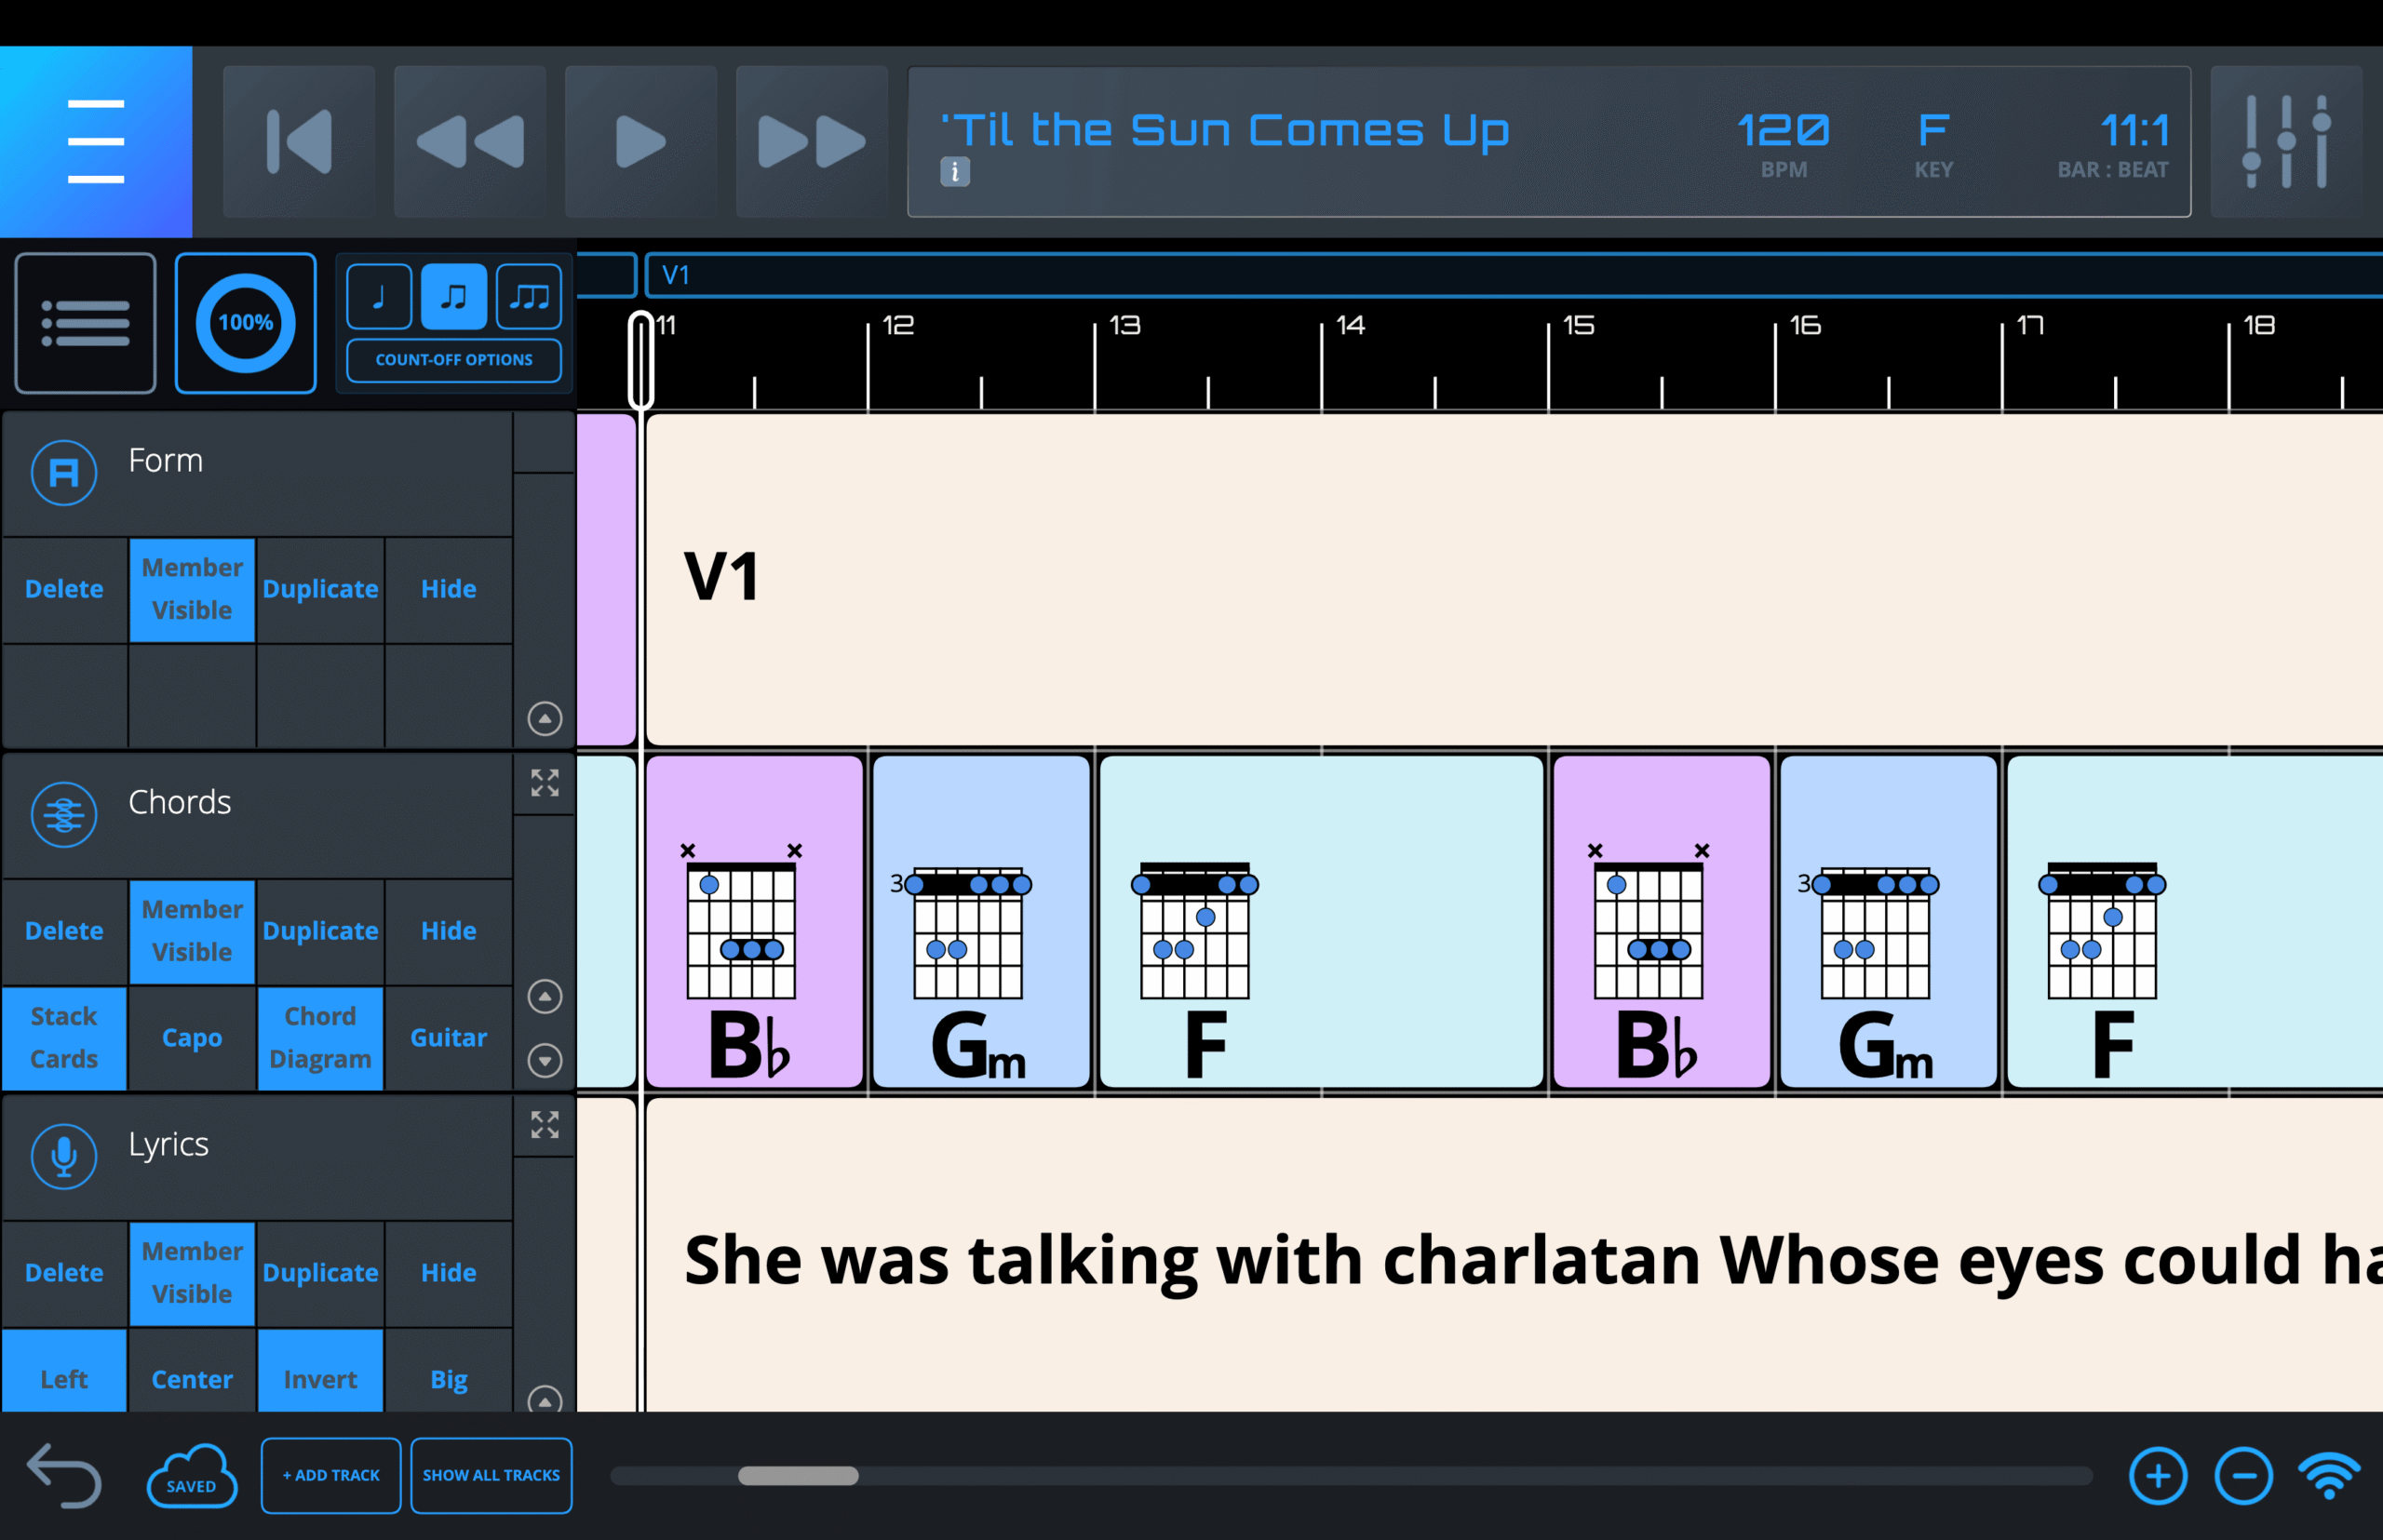Set Lyrics alignment to Center
The image size is (2383, 1540).
coord(192,1372)
